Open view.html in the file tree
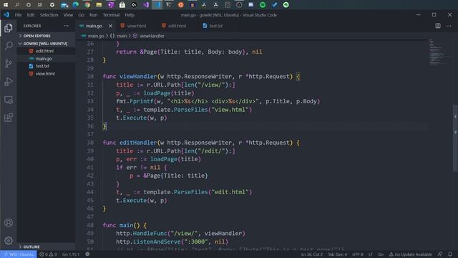Image resolution: width=458 pixels, height=258 pixels. point(45,74)
